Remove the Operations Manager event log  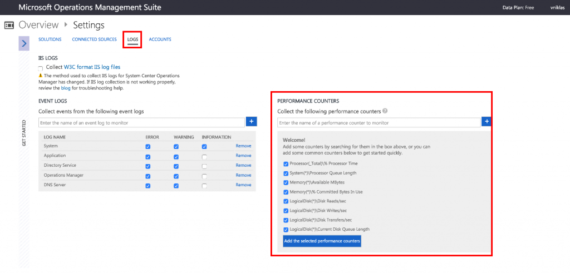[x=243, y=175]
